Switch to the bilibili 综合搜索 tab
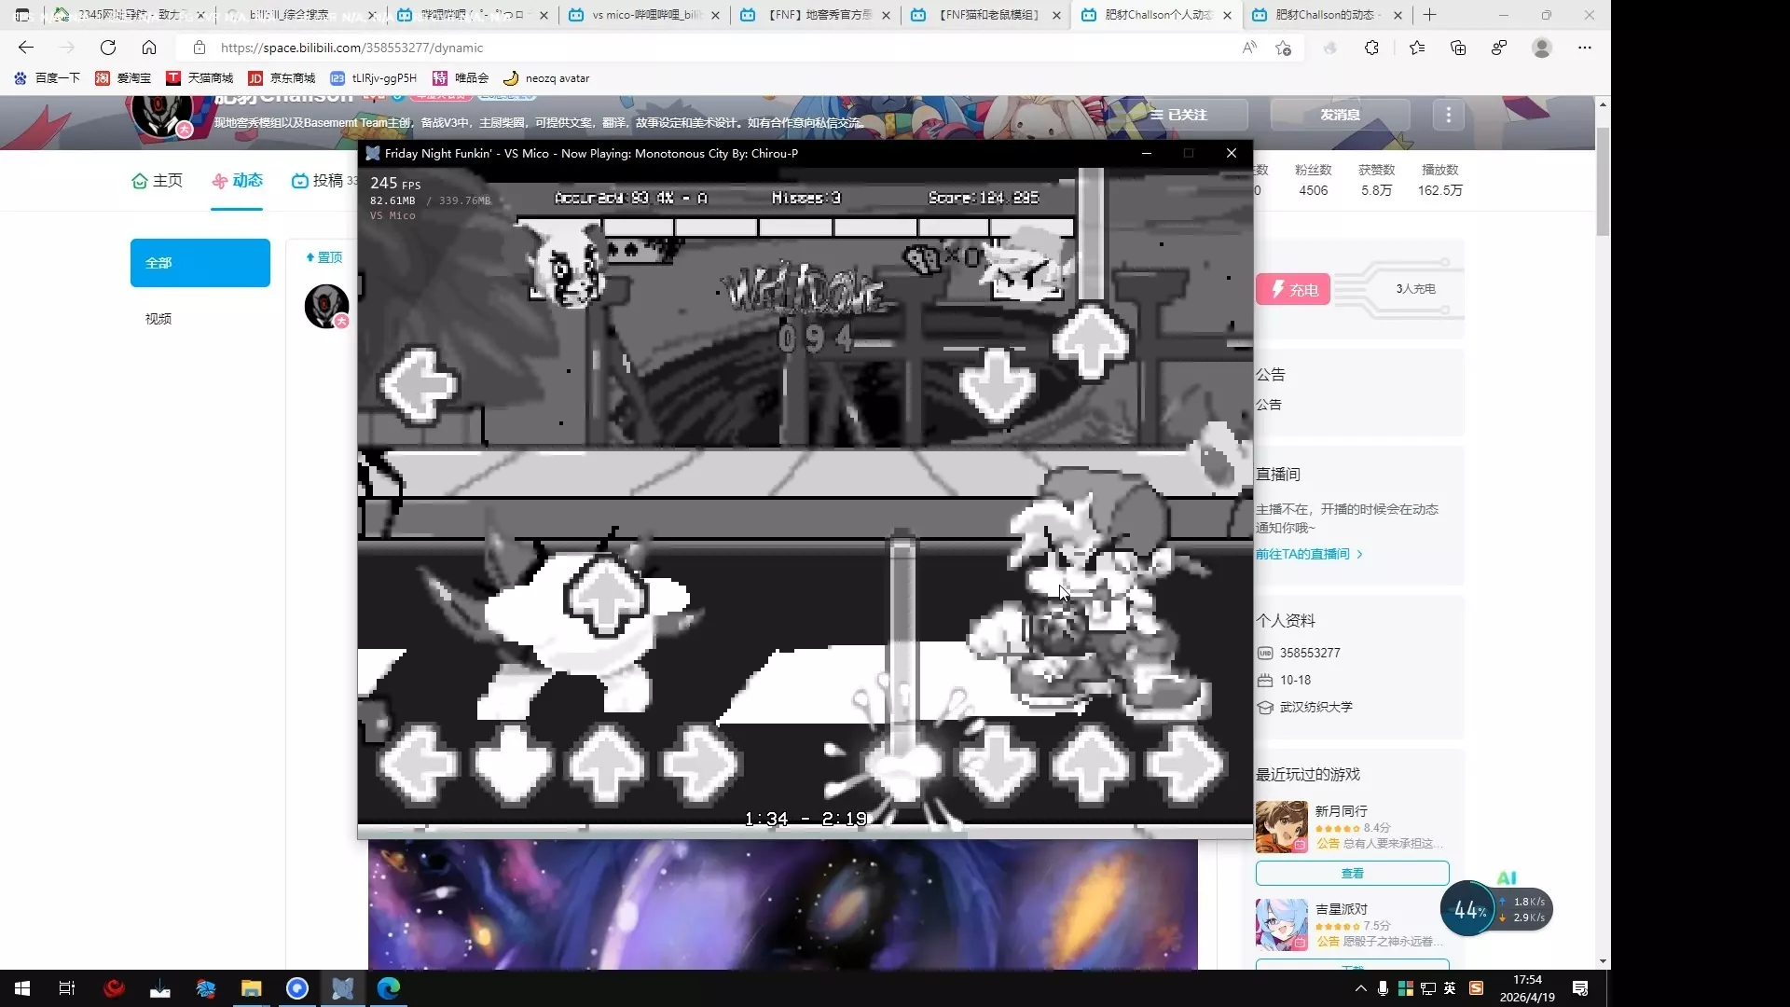This screenshot has width=1790, height=1007. pos(300,15)
